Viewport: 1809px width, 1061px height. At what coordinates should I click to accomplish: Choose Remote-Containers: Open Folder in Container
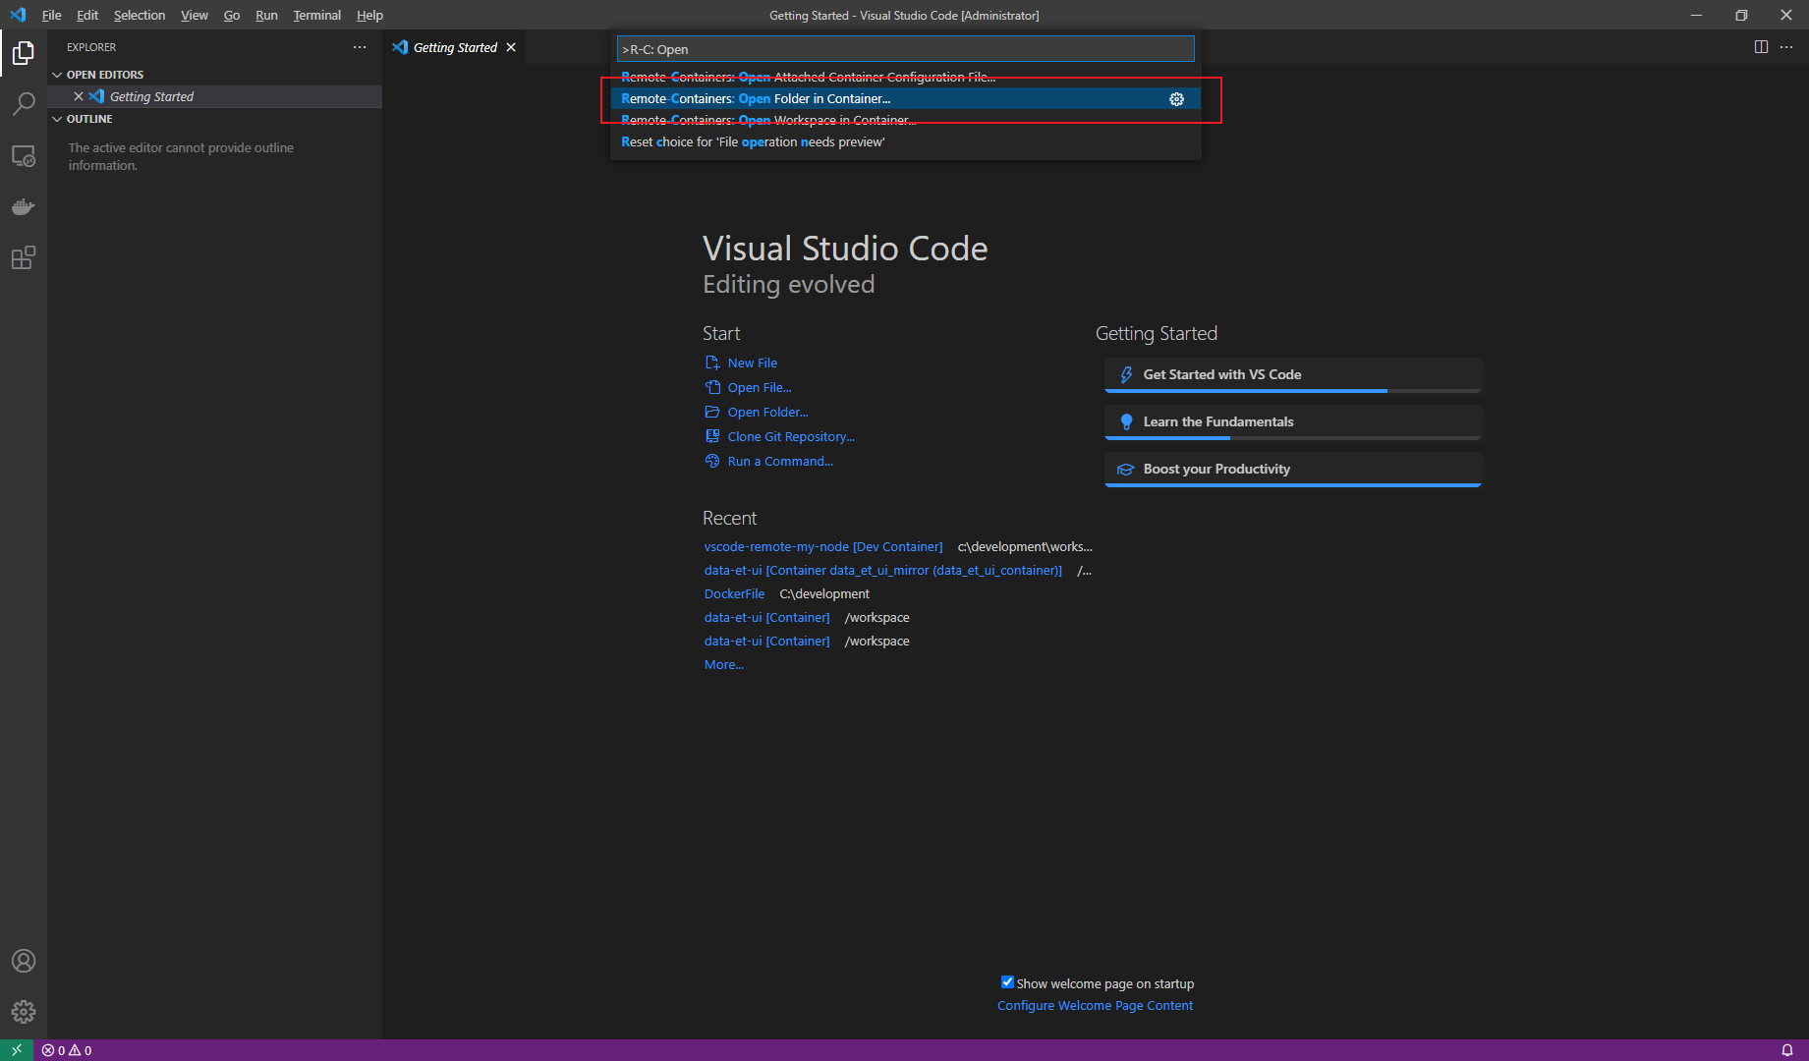[905, 98]
